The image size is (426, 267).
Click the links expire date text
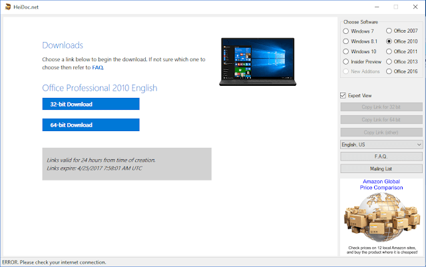(x=95, y=168)
